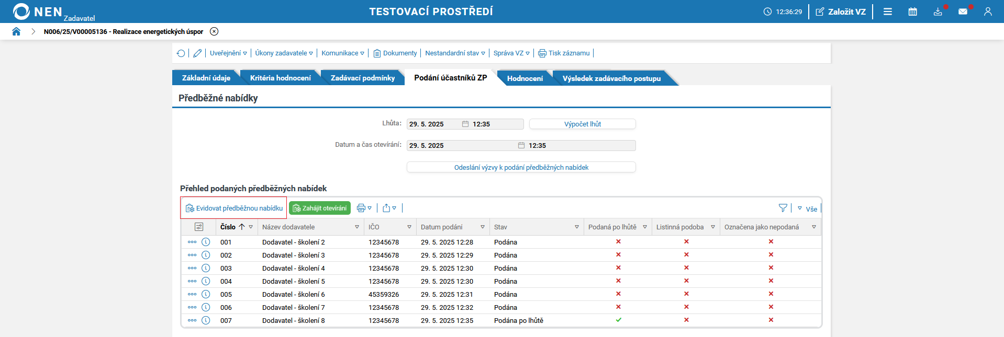Open Název dodavatele column filter arrow
Screen dimensions: 1004x337
pos(357,227)
